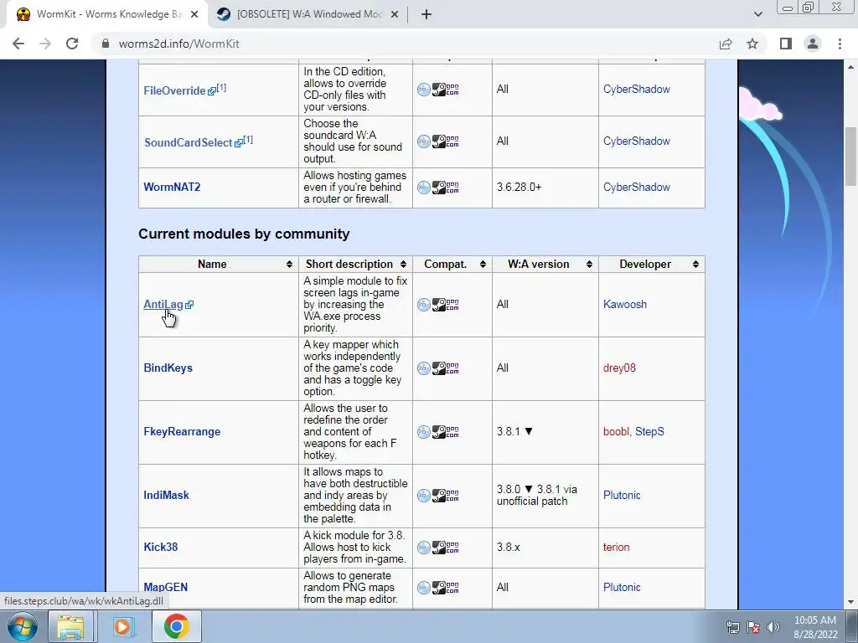
Task: Click the external link icon beside FileOverride
Action: (212, 91)
